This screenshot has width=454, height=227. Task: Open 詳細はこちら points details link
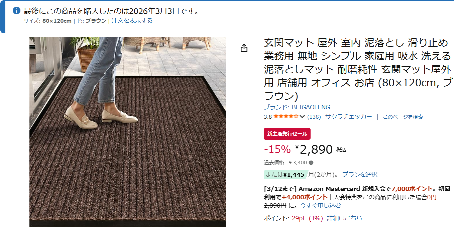[x=344, y=218]
